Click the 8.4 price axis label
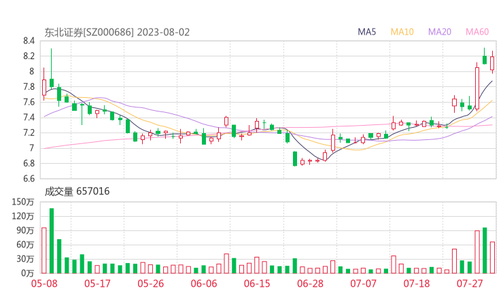The height and width of the screenshot is (299, 503). click(29, 41)
